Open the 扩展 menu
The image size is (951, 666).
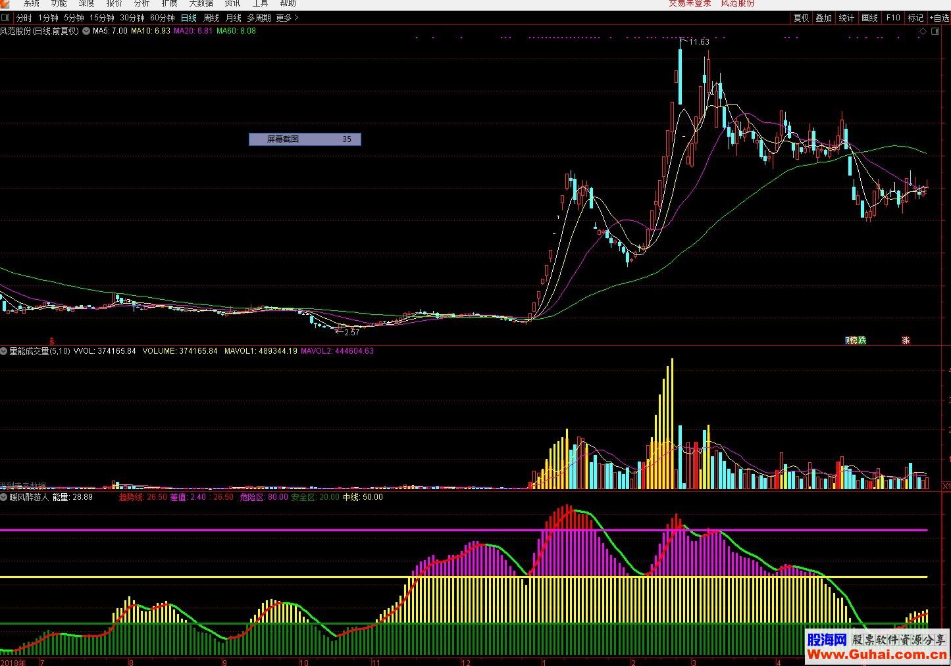click(170, 3)
